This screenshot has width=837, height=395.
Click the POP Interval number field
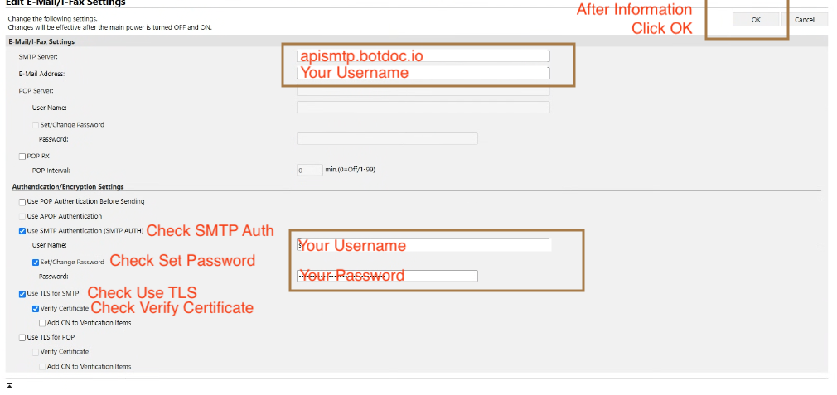click(x=309, y=170)
